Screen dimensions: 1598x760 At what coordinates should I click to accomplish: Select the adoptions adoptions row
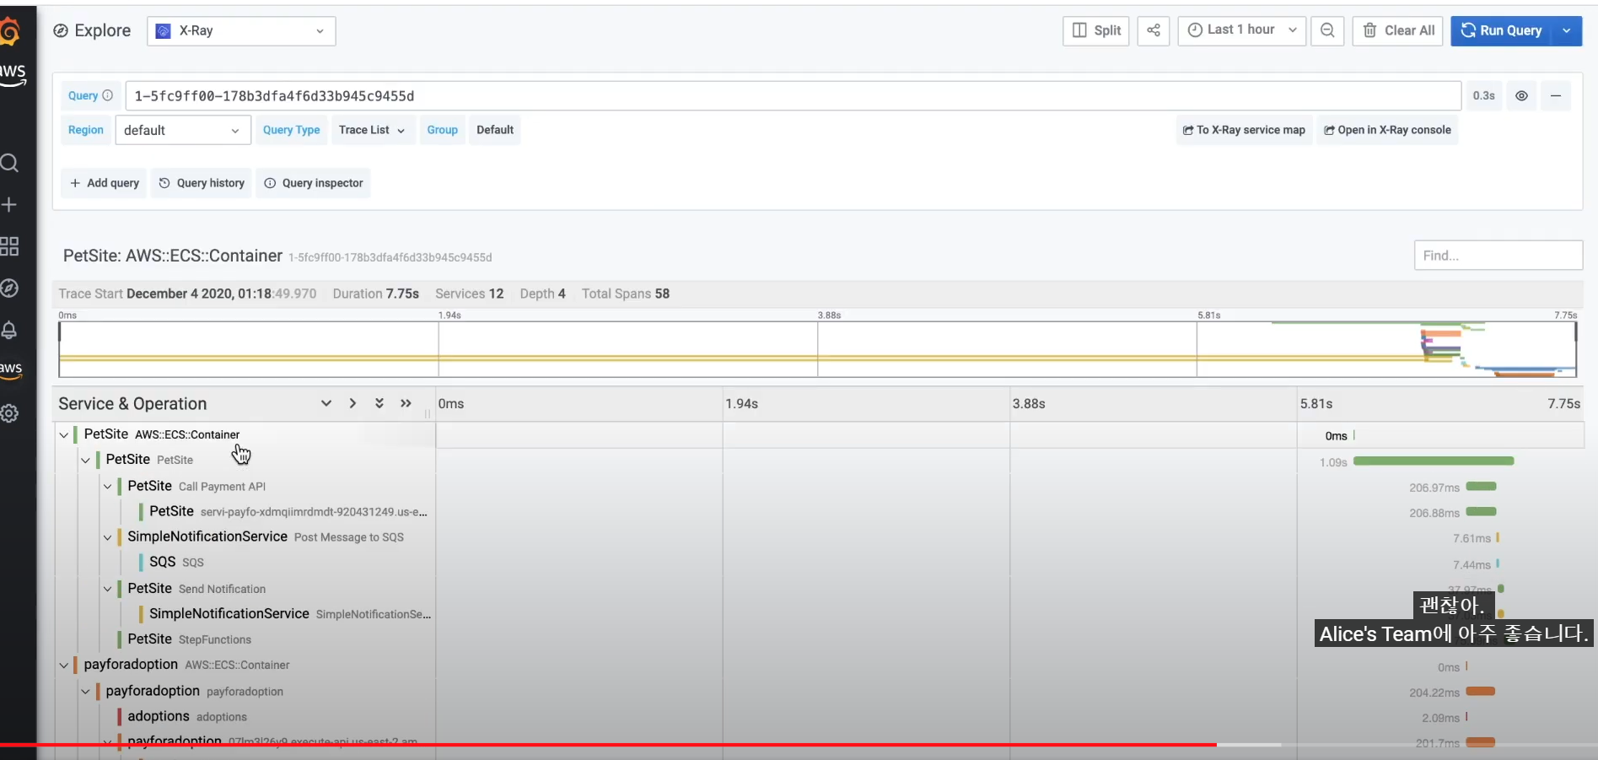(187, 716)
